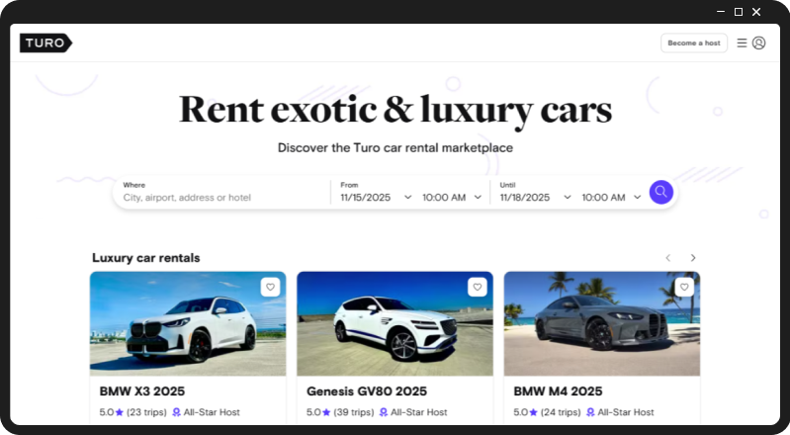Open the white Genesis GV80 car photo
Image resolution: width=790 pixels, height=435 pixels.
(x=395, y=323)
